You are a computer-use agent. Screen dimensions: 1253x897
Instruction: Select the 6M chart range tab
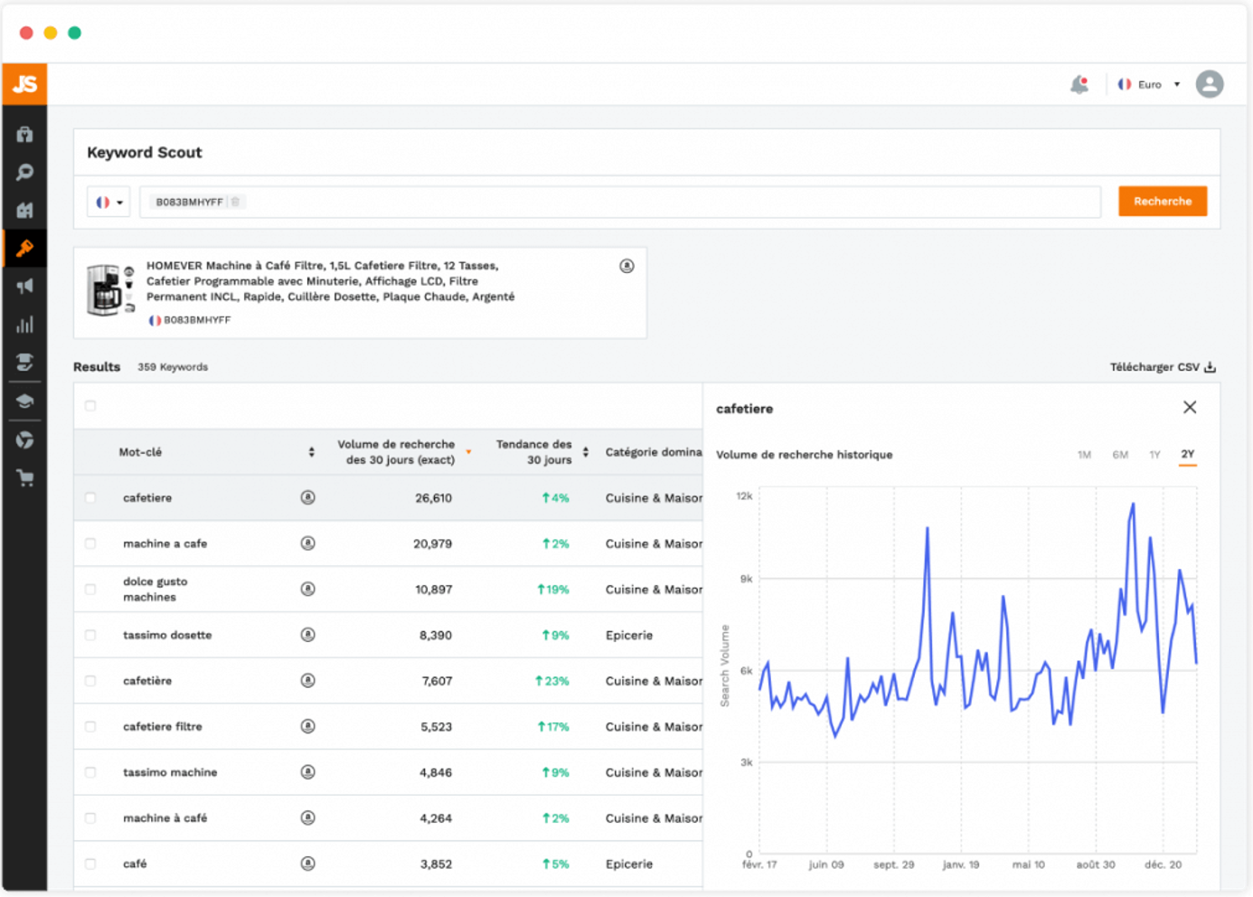1120,455
